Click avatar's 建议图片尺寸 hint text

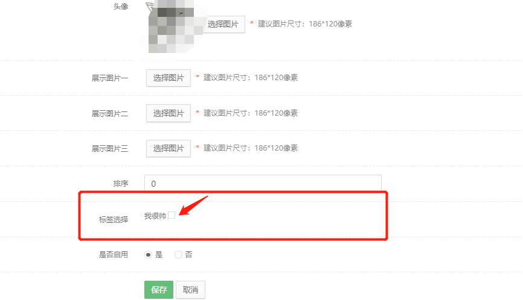305,24
